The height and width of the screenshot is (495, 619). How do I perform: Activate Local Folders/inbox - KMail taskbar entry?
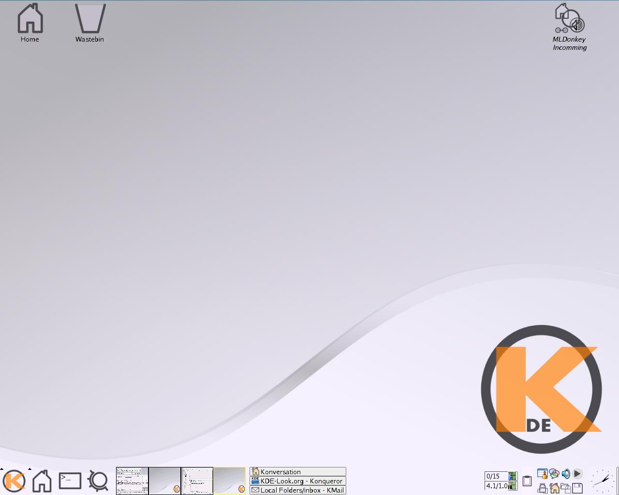pyautogui.click(x=298, y=490)
